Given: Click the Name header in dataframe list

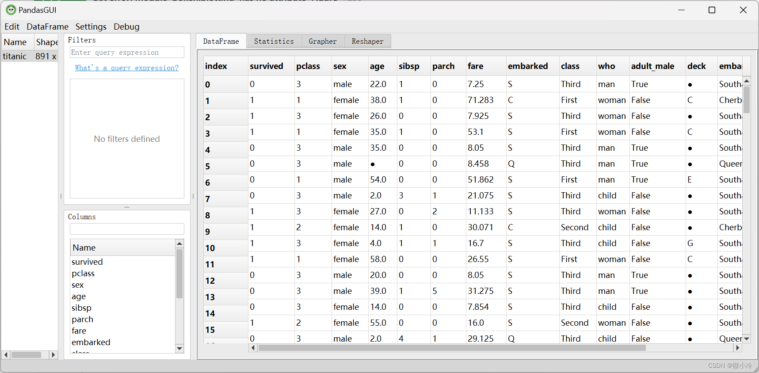Looking at the screenshot, I should [18, 42].
